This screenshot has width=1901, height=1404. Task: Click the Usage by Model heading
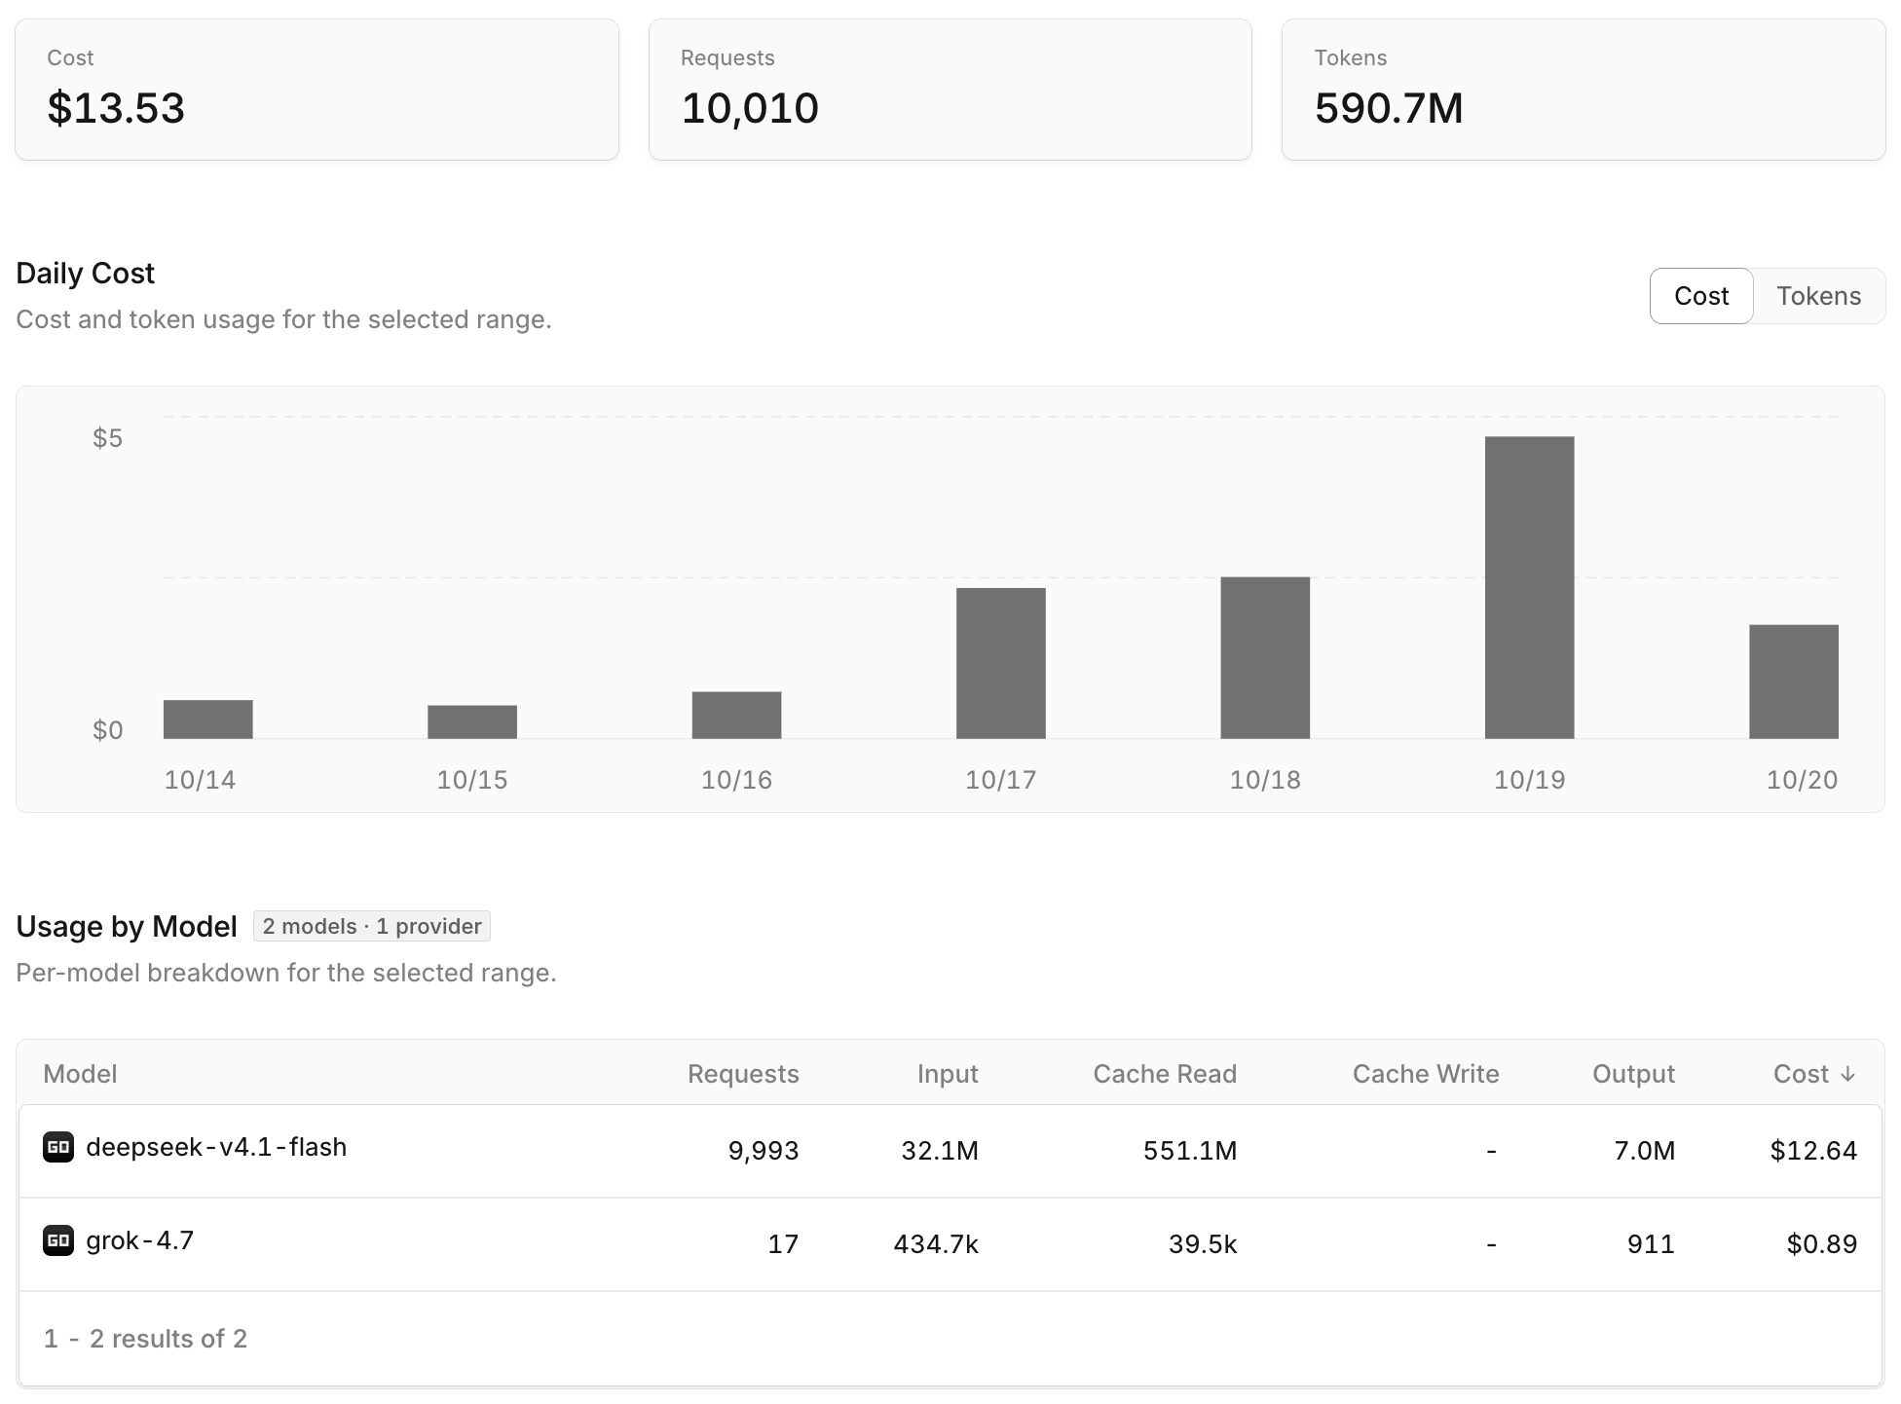tap(127, 926)
